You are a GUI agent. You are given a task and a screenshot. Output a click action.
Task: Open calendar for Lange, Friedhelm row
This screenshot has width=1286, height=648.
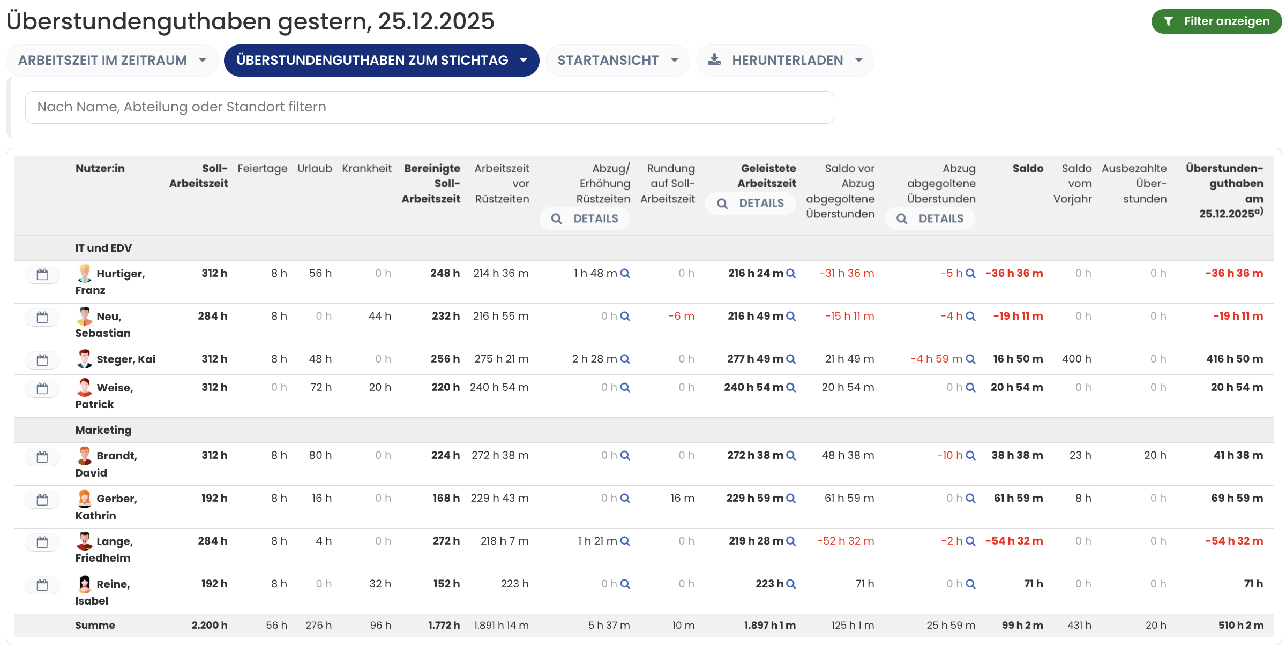(42, 542)
